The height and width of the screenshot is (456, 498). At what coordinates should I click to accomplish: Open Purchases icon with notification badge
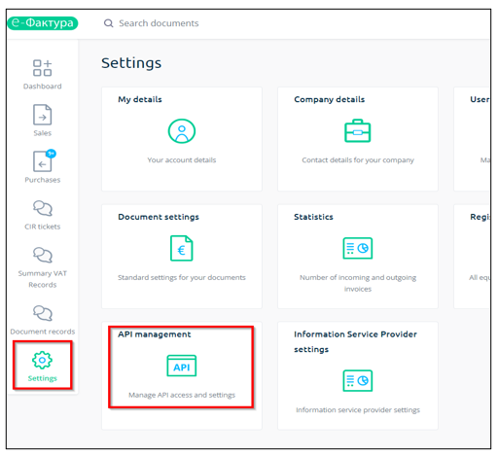click(44, 160)
